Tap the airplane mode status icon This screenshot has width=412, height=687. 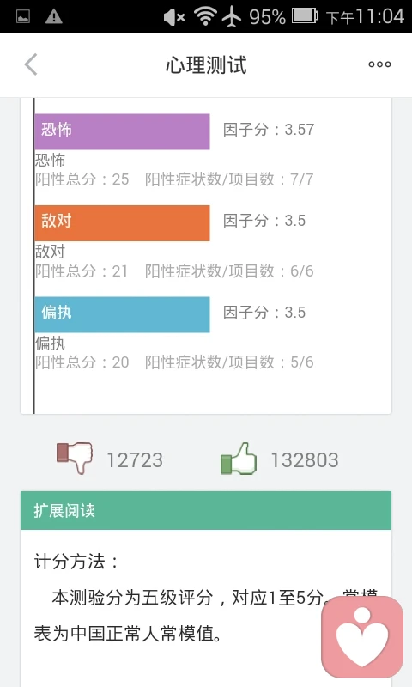tap(232, 16)
